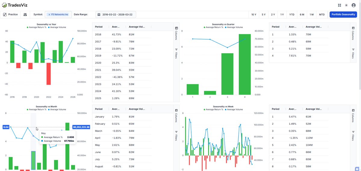Screen dimensions: 361x171
Task: Toggle Average Return % legend in Week chart
Action: click(x=213, y=109)
